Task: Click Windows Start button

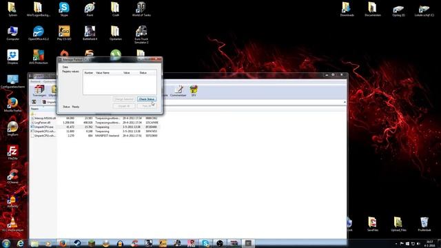Action: click(6, 243)
